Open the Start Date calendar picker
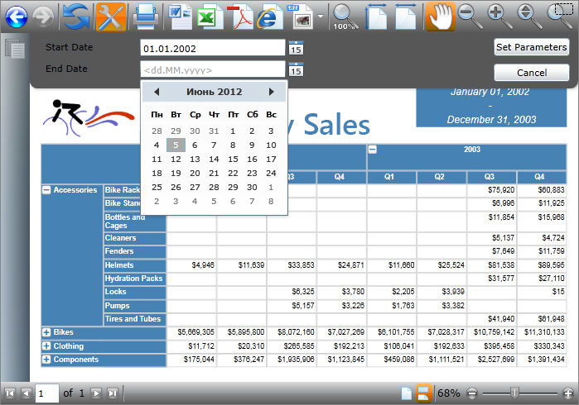Screen dimensions: 579x405 (x=296, y=48)
